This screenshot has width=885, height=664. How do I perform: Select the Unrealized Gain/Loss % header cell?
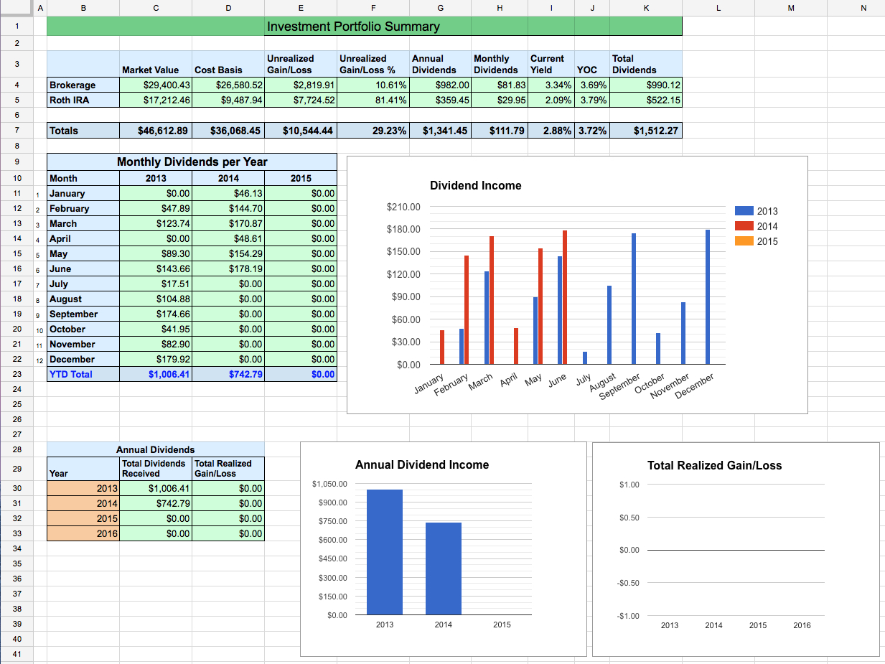(x=373, y=64)
